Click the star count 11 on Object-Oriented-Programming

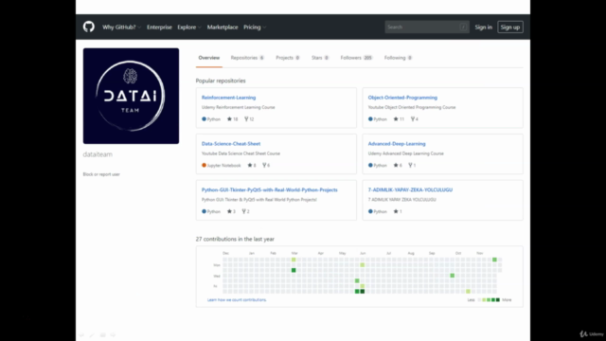tap(401, 119)
